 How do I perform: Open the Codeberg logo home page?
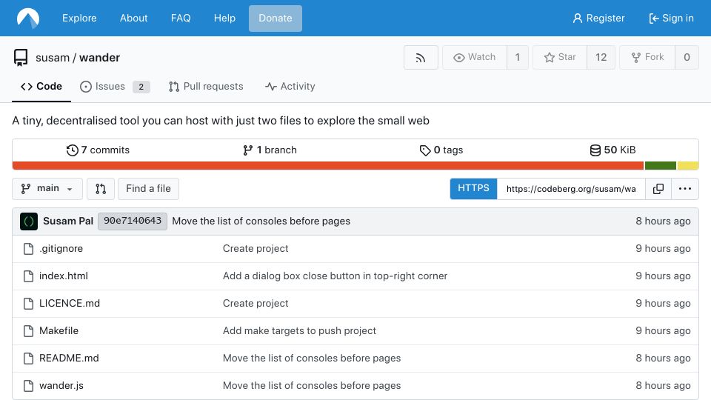point(28,18)
